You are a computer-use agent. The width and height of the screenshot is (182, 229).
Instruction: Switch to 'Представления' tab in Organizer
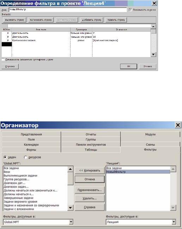31,134
